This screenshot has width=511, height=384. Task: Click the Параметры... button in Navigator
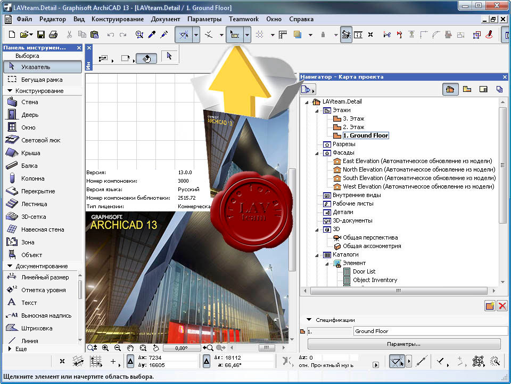(x=404, y=344)
